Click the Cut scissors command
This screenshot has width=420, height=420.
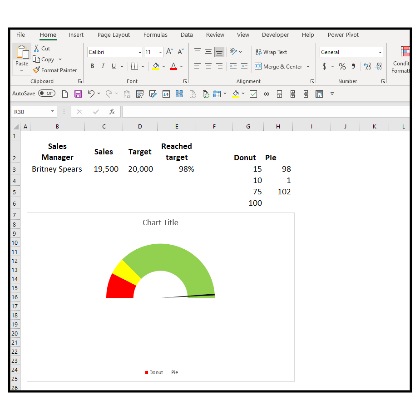point(42,49)
